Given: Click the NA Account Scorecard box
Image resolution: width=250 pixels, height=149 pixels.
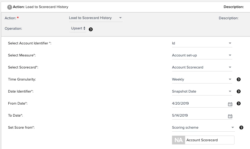Looking at the screenshot, I should [x=203, y=140].
